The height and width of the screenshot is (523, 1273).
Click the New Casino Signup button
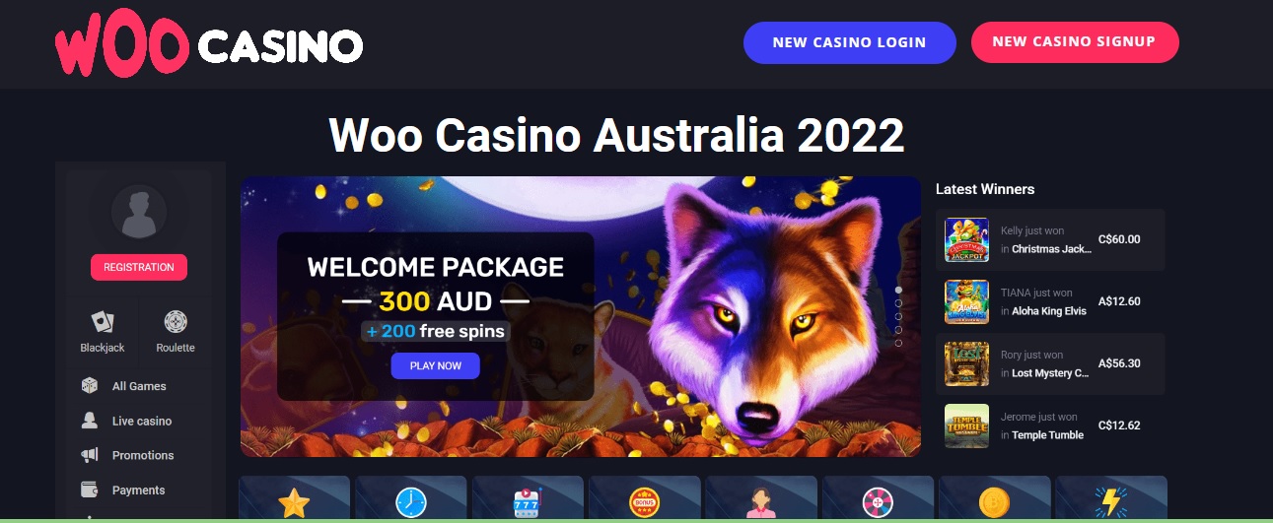pyautogui.click(x=1074, y=42)
